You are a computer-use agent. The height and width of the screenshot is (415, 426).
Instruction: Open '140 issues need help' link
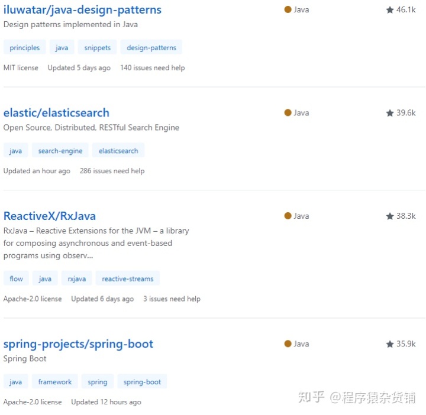[153, 67]
